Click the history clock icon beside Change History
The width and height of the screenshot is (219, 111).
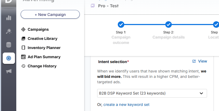coord(23,66)
